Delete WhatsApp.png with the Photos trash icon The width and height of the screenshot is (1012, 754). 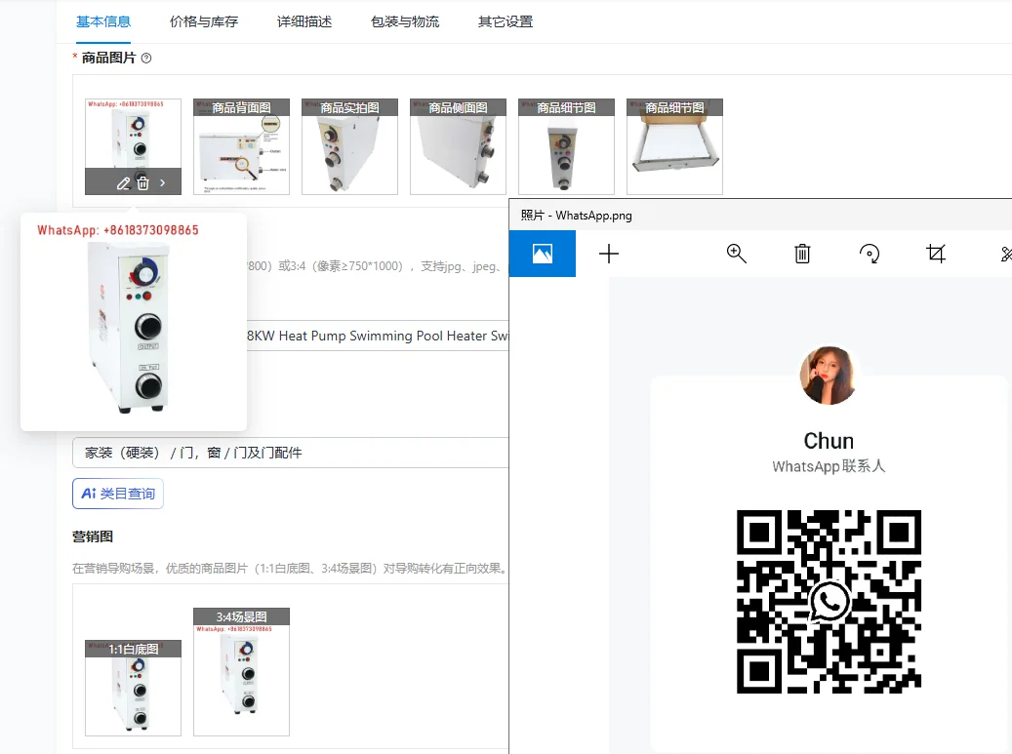tap(802, 254)
